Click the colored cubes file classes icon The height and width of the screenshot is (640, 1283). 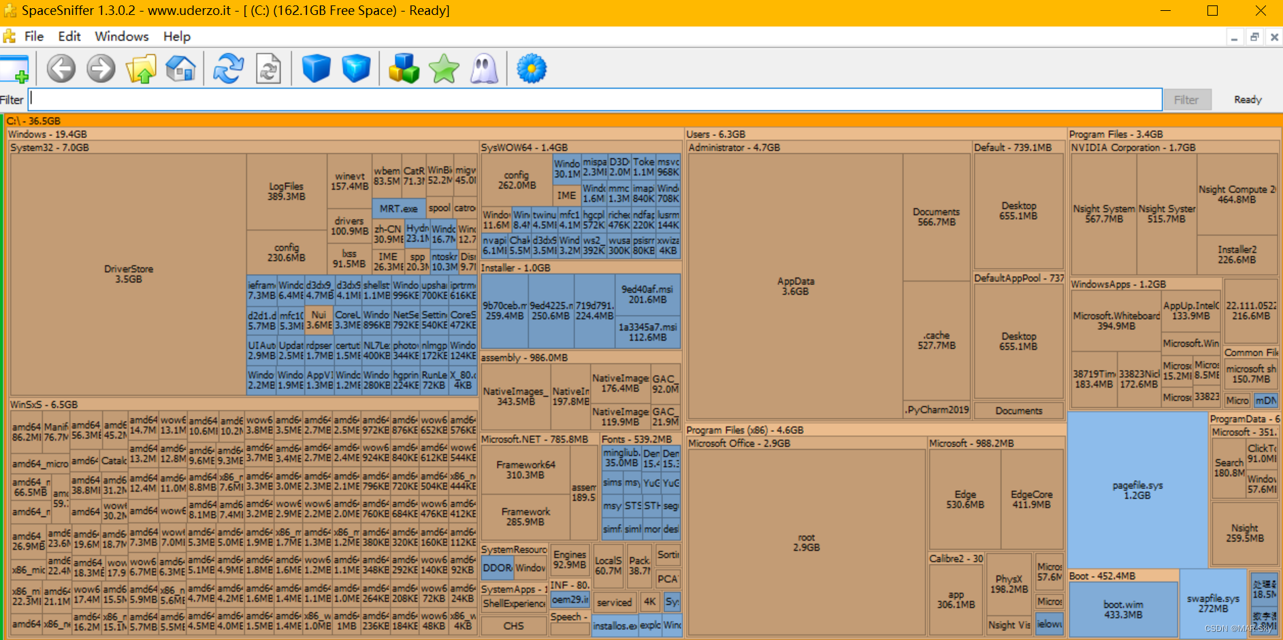point(404,69)
